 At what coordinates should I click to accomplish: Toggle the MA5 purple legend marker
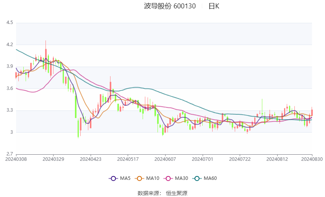(113, 178)
